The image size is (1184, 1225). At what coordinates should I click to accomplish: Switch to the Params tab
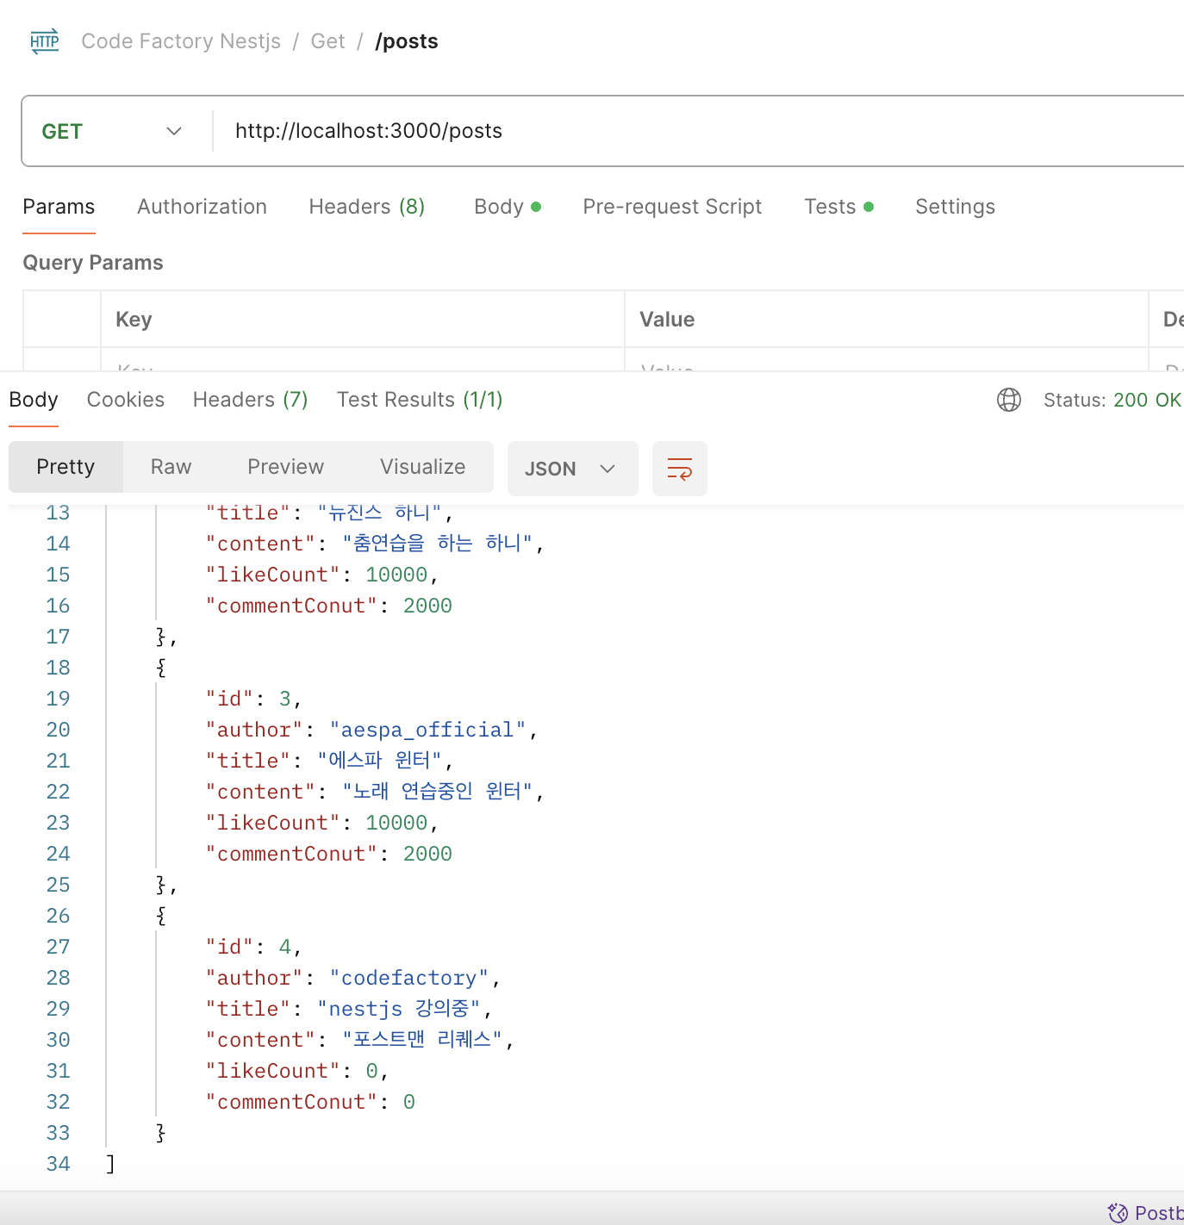tap(59, 207)
